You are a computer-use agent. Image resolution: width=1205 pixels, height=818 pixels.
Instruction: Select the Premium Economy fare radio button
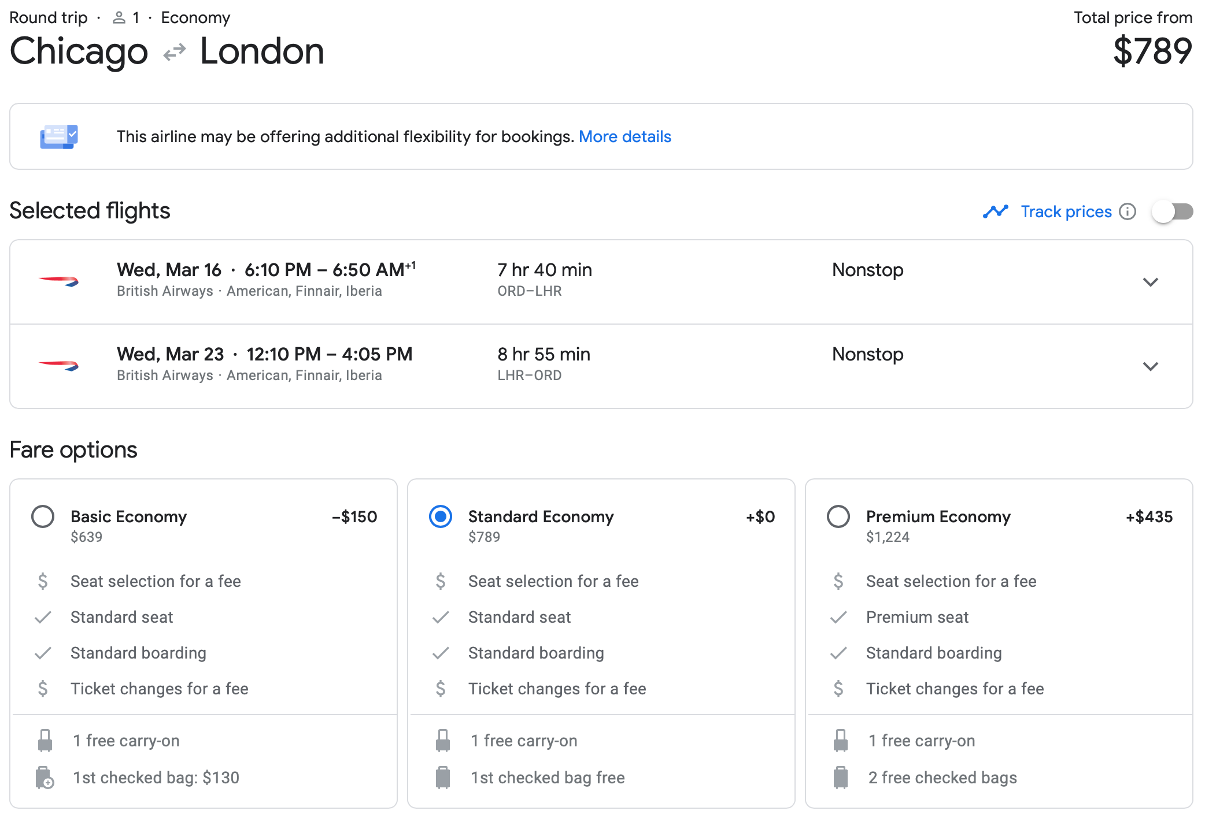[838, 516]
